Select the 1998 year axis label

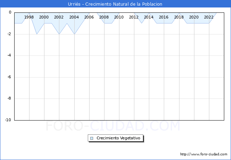pyautogui.click(x=29, y=17)
